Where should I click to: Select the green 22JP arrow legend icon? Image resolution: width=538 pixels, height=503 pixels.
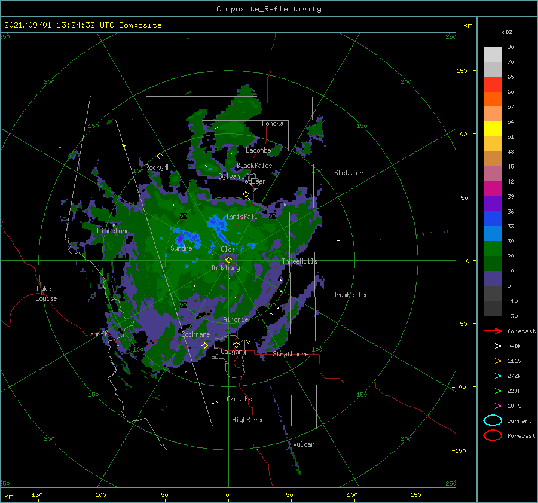493,391
